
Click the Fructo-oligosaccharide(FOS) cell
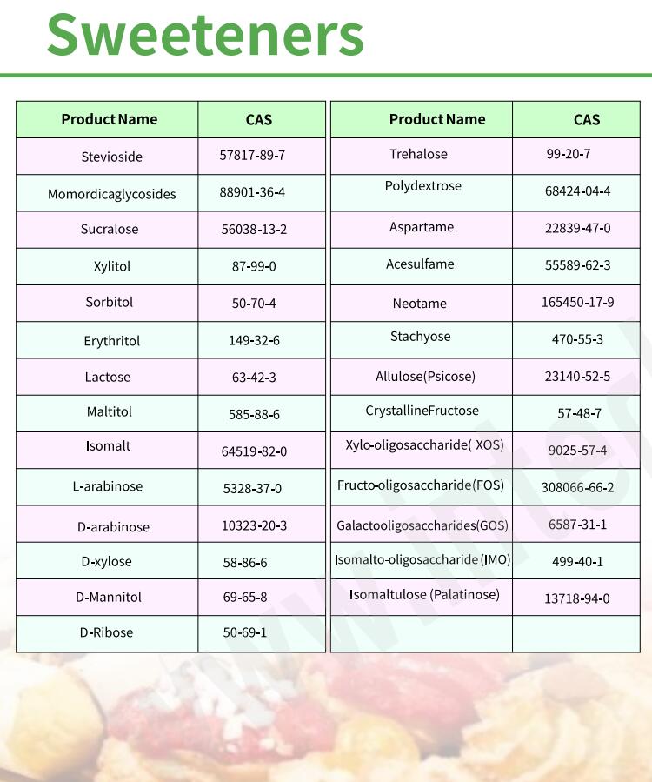(421, 485)
